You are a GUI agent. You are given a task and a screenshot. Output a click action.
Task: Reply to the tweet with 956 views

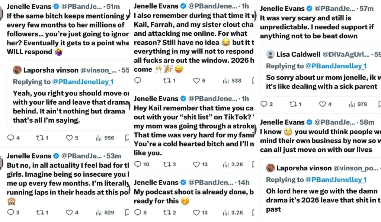(11, 138)
